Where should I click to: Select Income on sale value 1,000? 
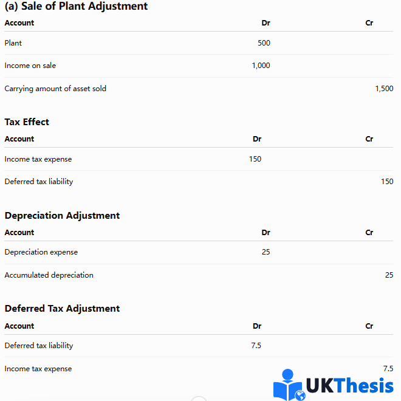coord(261,66)
